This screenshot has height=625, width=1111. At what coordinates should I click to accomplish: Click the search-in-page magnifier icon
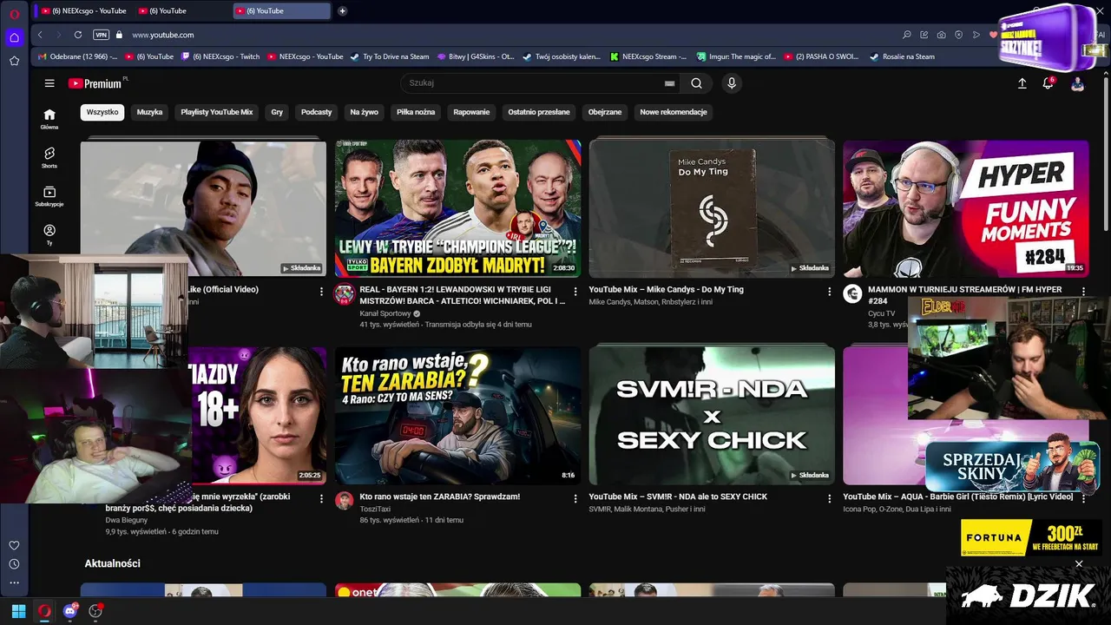[x=907, y=35]
